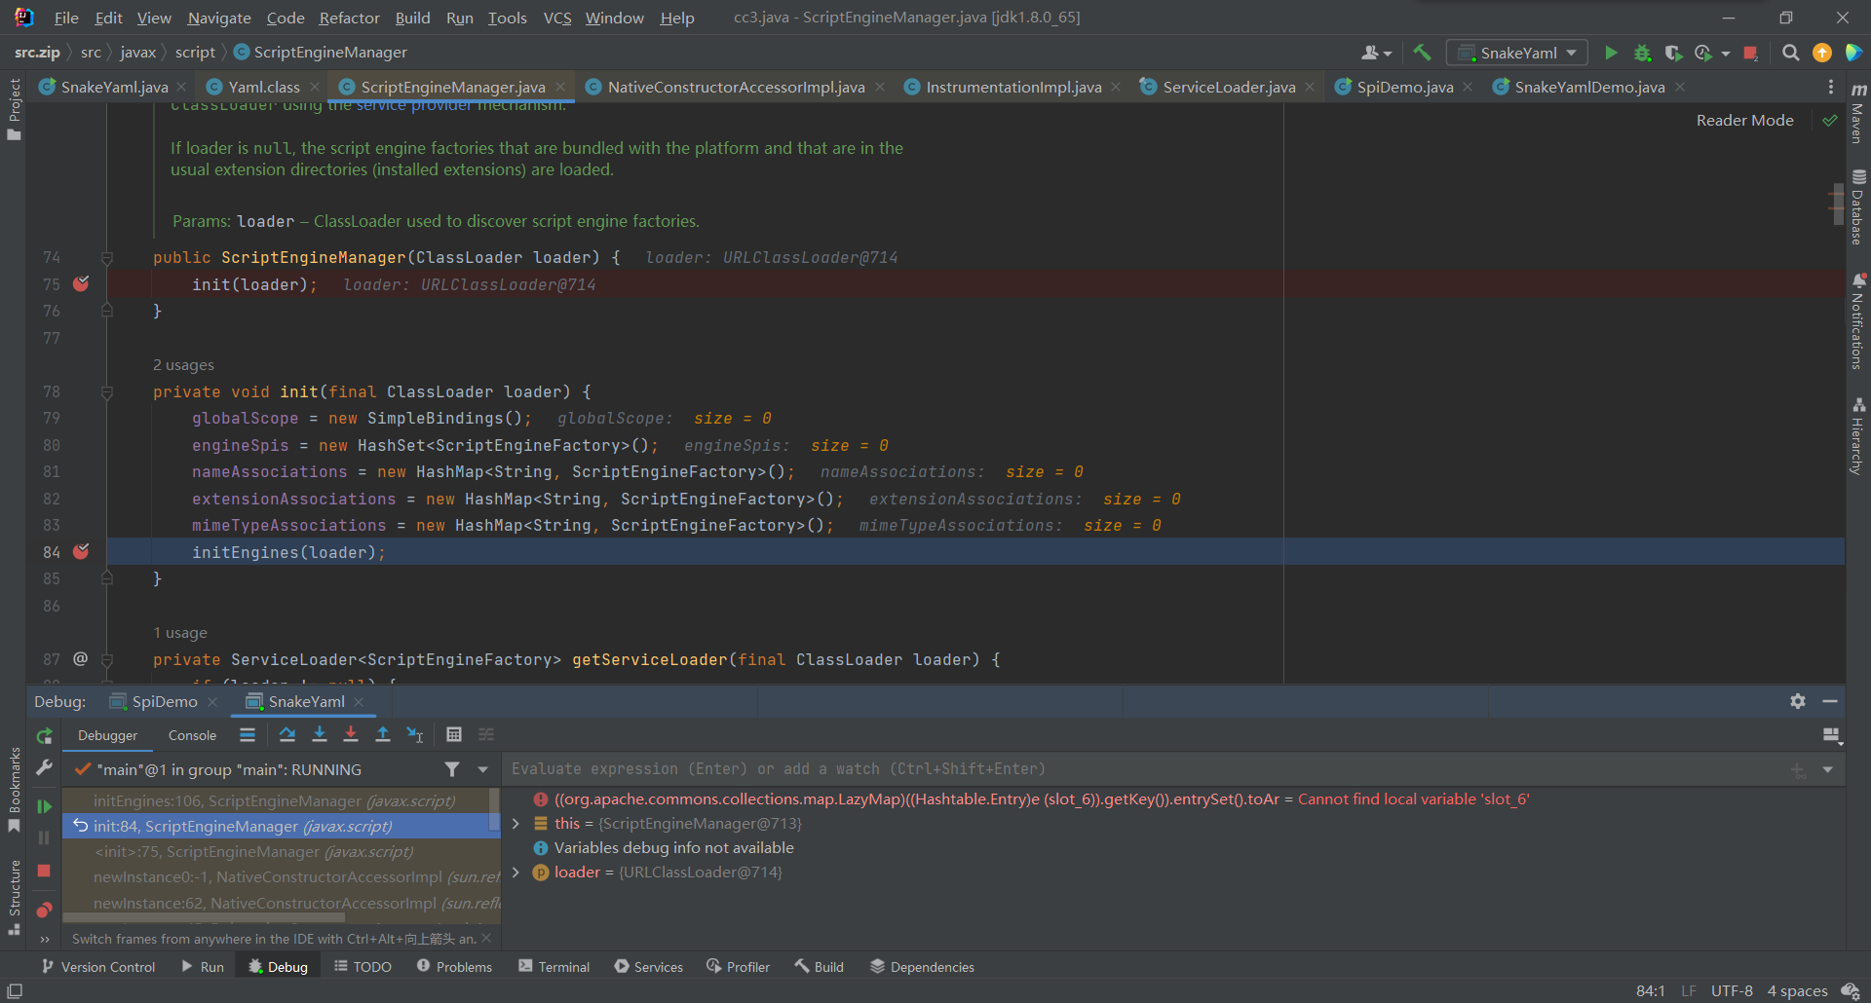Collapse the init method fold at line 78

[107, 392]
